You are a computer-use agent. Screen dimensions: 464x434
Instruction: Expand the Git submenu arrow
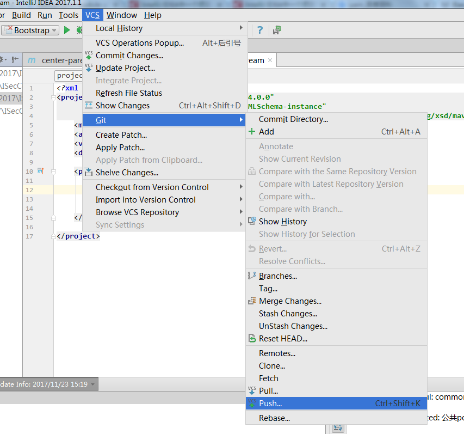[241, 120]
